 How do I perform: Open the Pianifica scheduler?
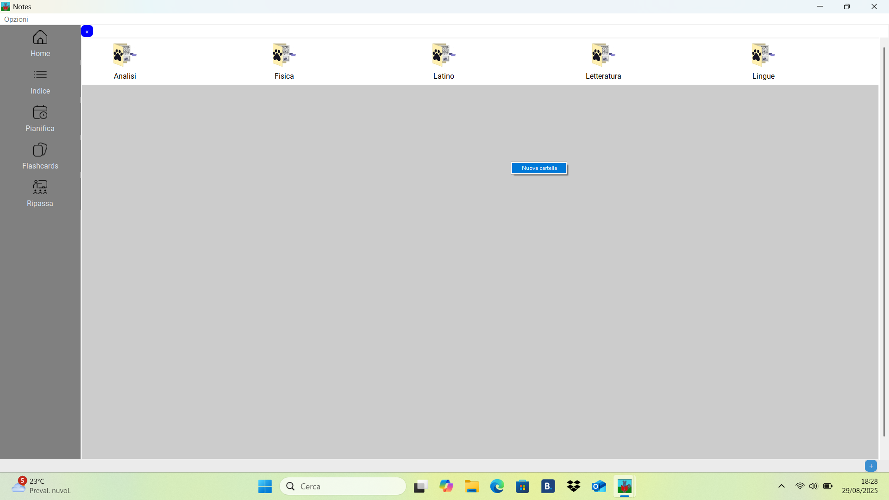pyautogui.click(x=40, y=119)
